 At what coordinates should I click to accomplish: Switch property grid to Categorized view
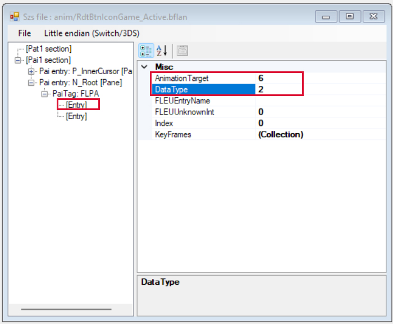146,51
